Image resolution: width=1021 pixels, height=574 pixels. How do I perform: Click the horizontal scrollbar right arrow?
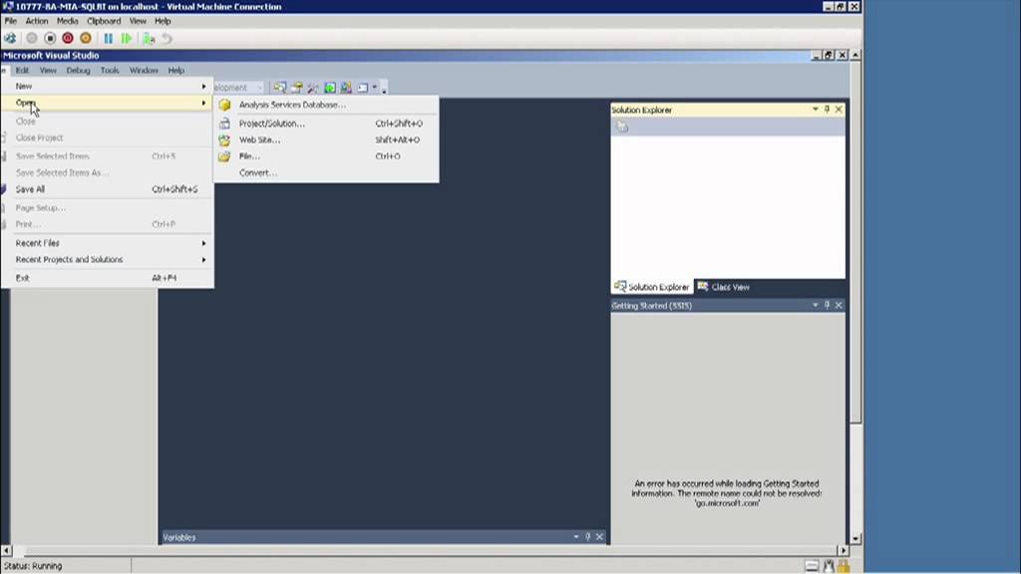[844, 550]
